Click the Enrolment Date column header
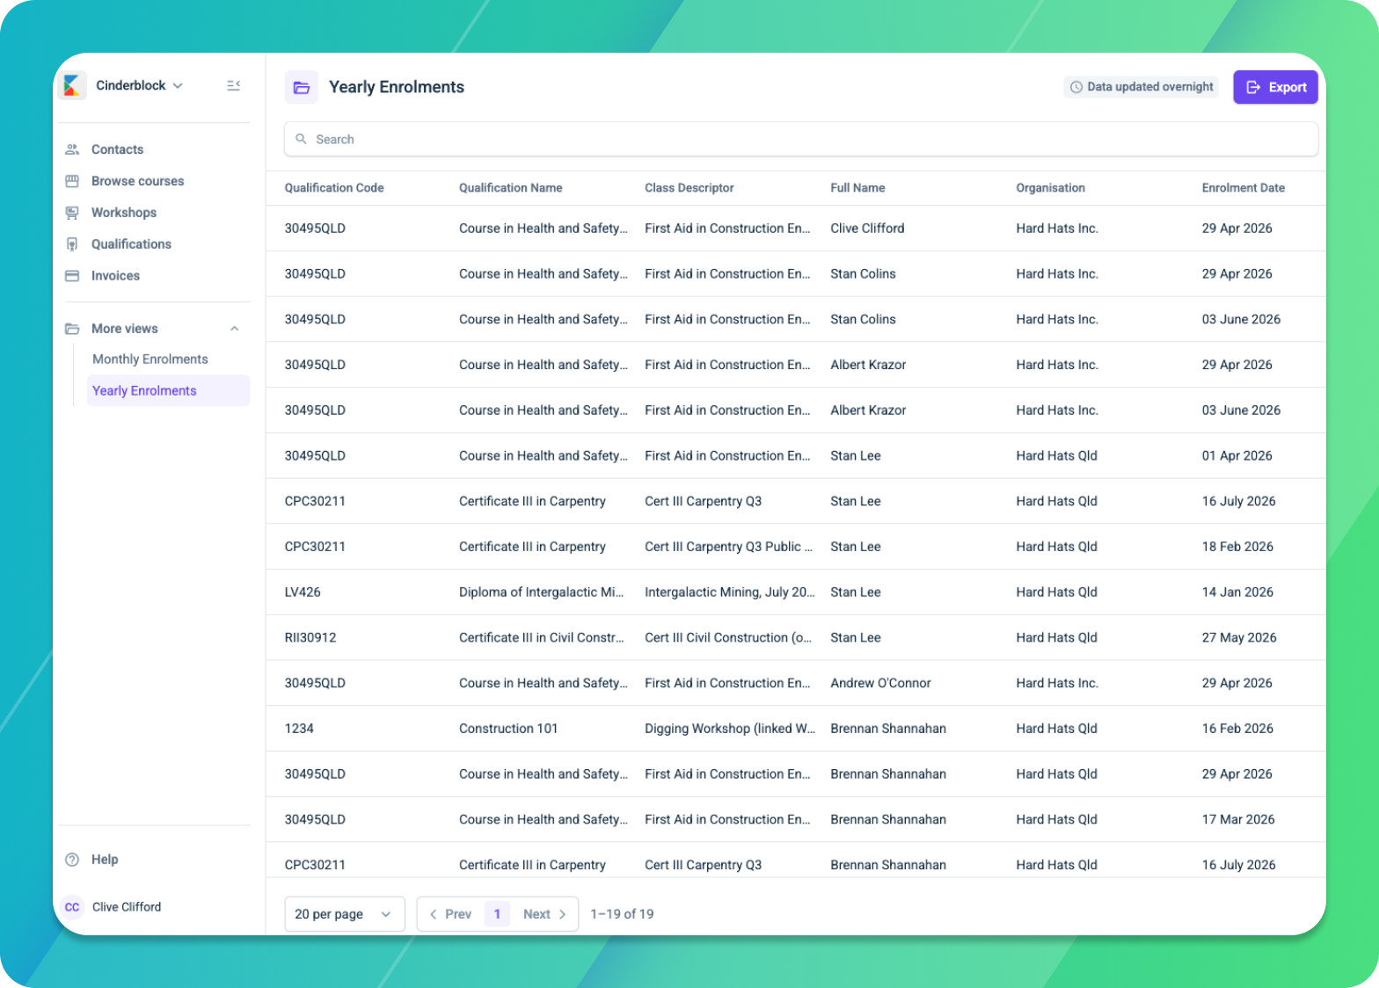The height and width of the screenshot is (988, 1379). point(1244,188)
